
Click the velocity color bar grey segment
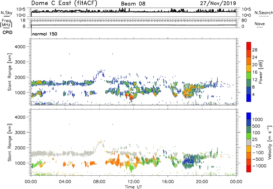point(249,142)
